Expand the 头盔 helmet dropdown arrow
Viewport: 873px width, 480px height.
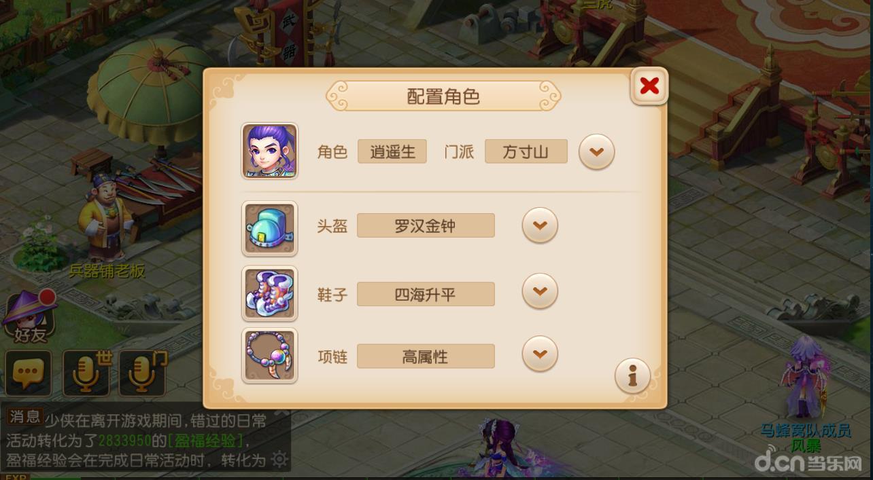click(540, 225)
